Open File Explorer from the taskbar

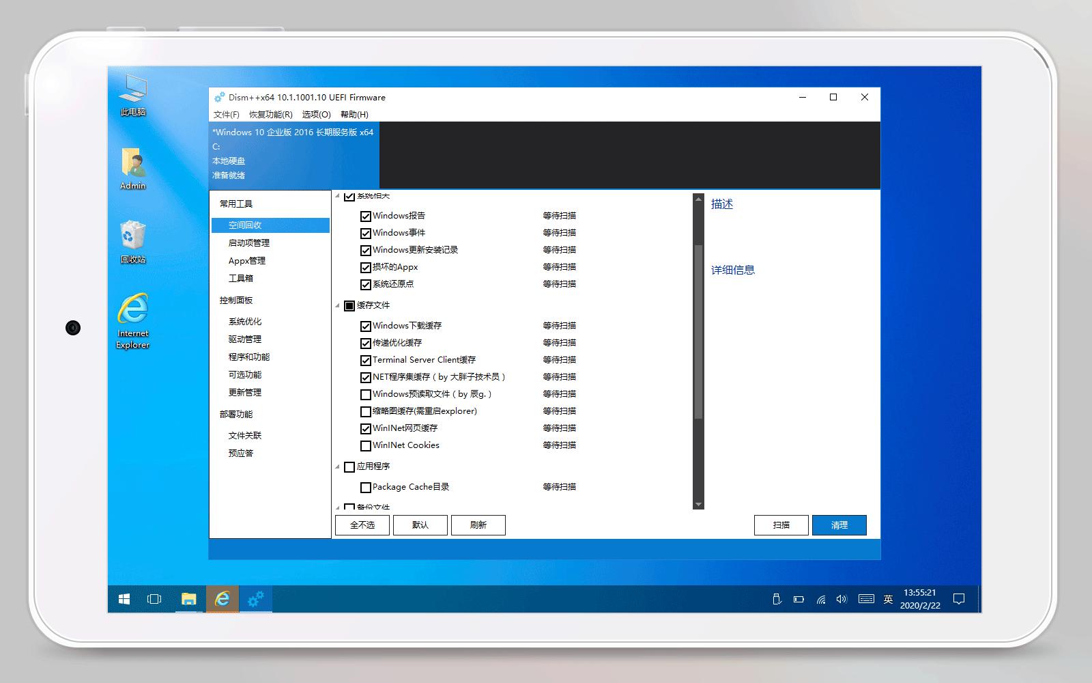pyautogui.click(x=188, y=599)
